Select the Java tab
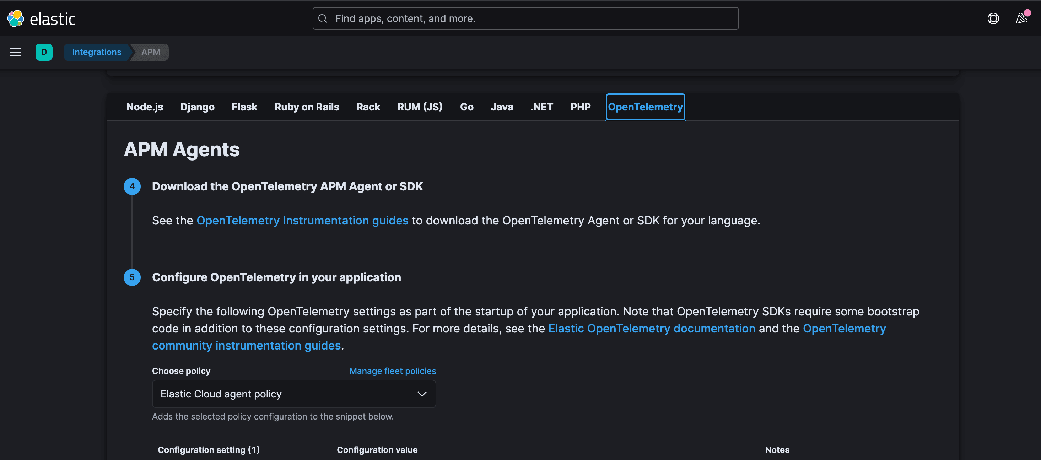Screen dimensions: 1041x460 coord(502,107)
